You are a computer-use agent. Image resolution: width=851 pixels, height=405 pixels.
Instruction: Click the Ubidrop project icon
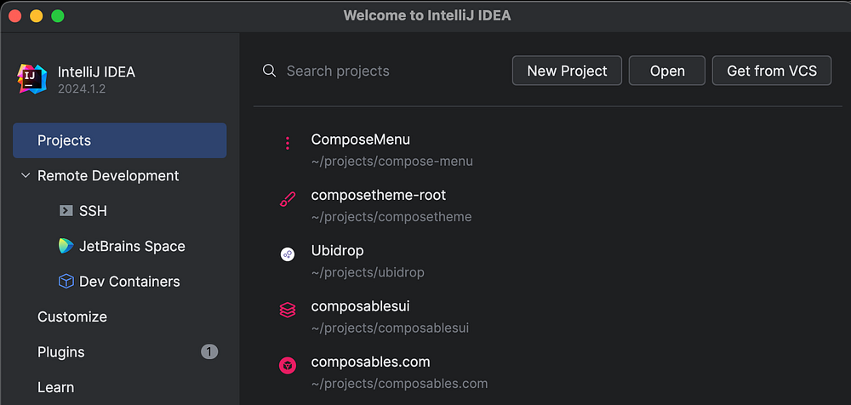coord(288,254)
